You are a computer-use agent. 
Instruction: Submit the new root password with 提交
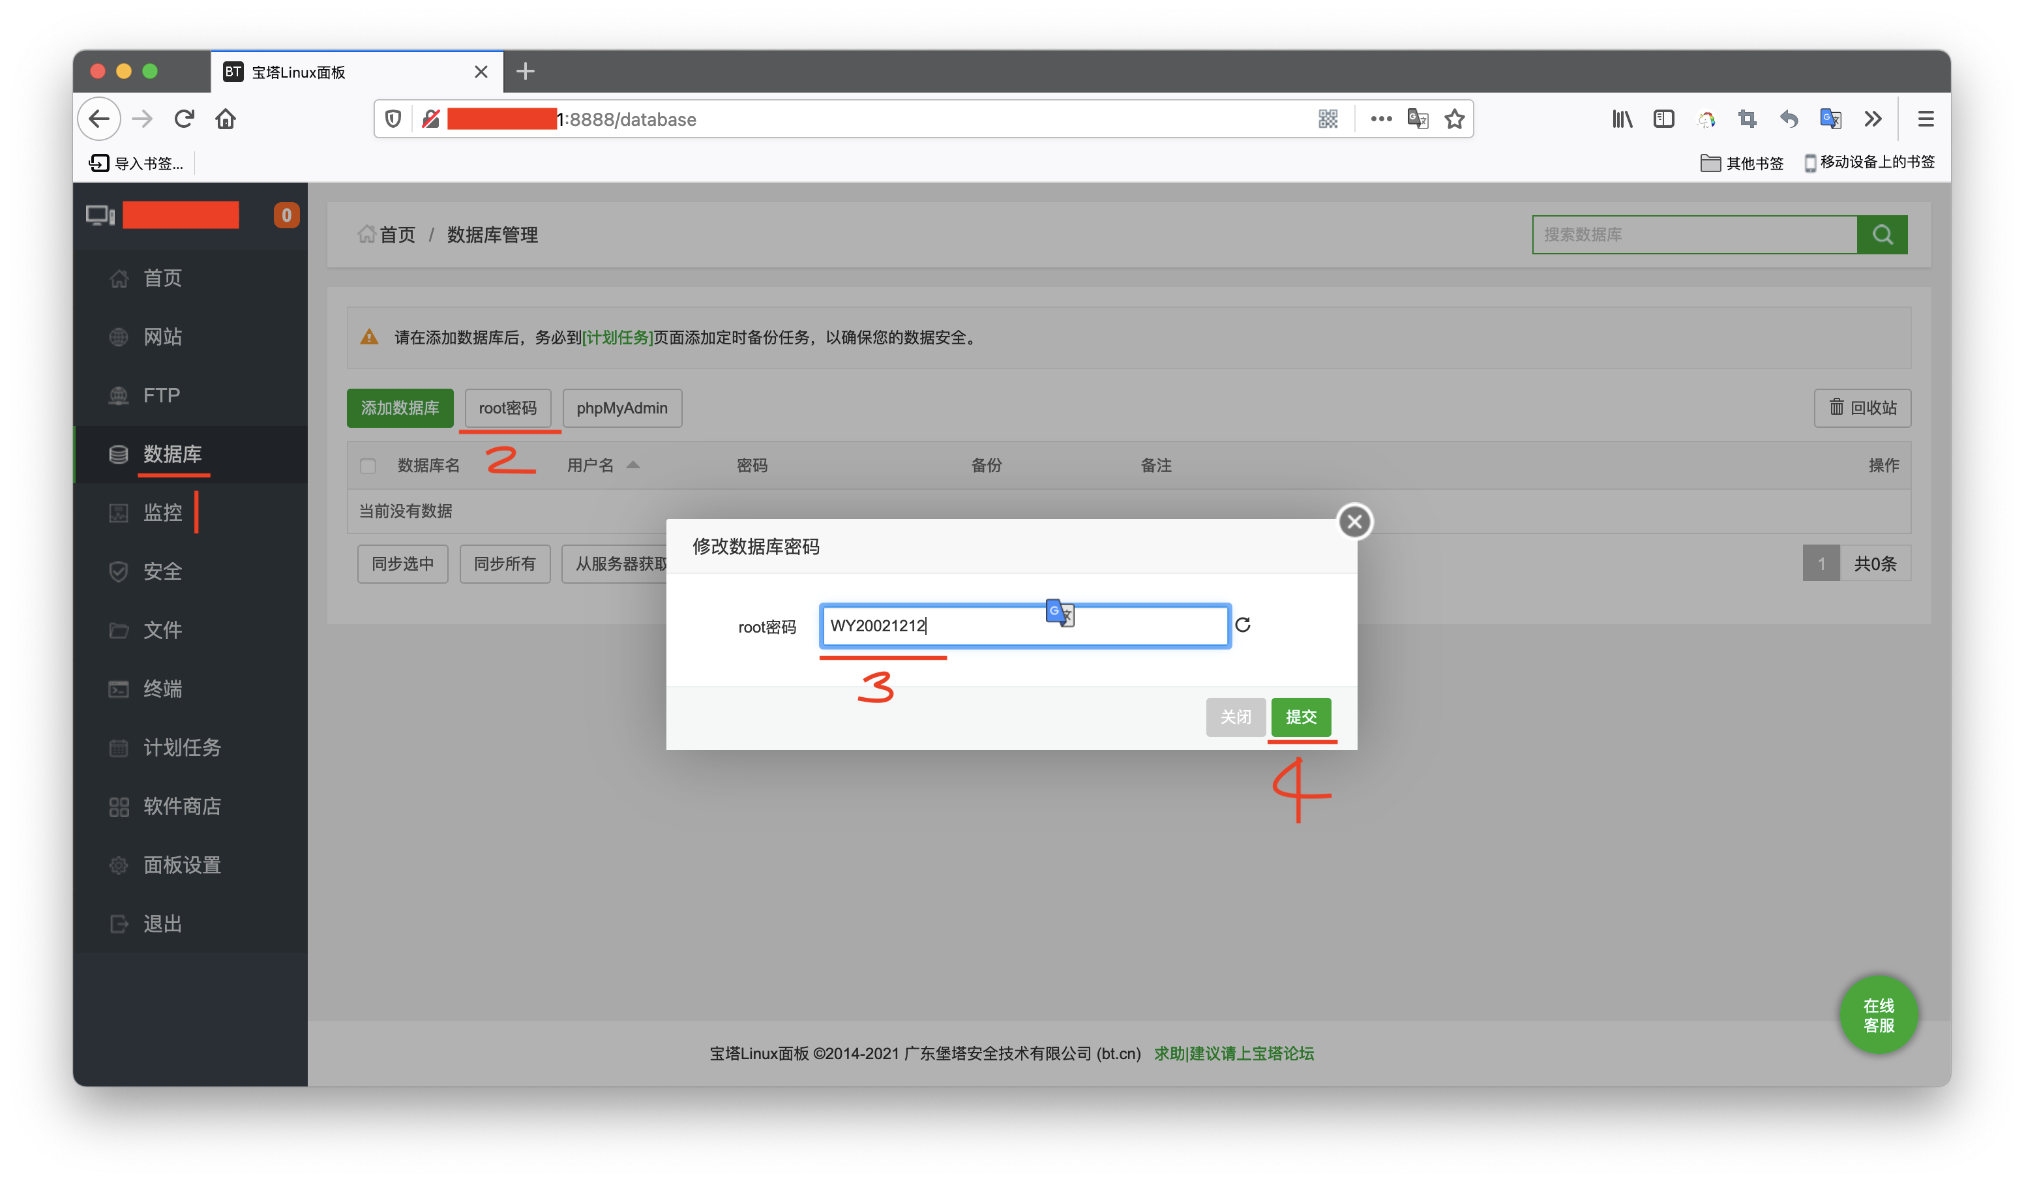1301,716
